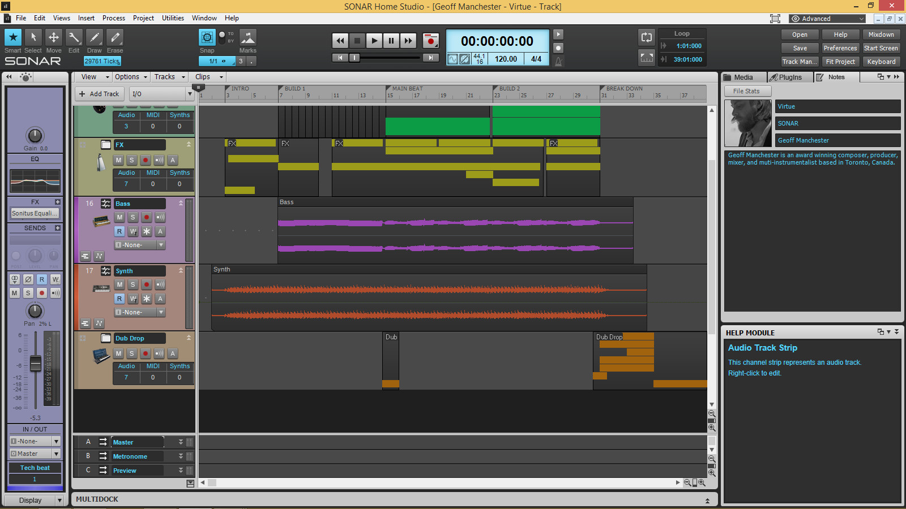Select the Smart tool
906x509 pixels.
coord(12,37)
